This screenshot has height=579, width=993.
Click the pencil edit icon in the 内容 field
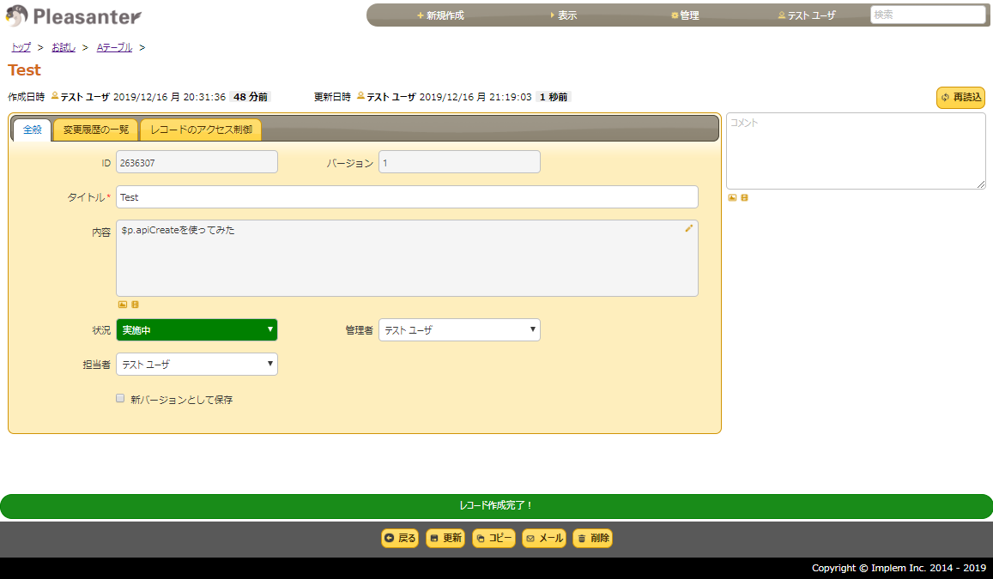coord(688,229)
